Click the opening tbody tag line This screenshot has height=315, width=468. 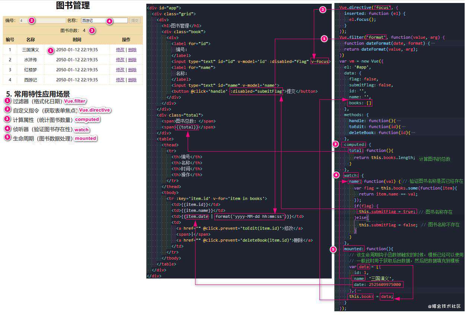(170, 192)
